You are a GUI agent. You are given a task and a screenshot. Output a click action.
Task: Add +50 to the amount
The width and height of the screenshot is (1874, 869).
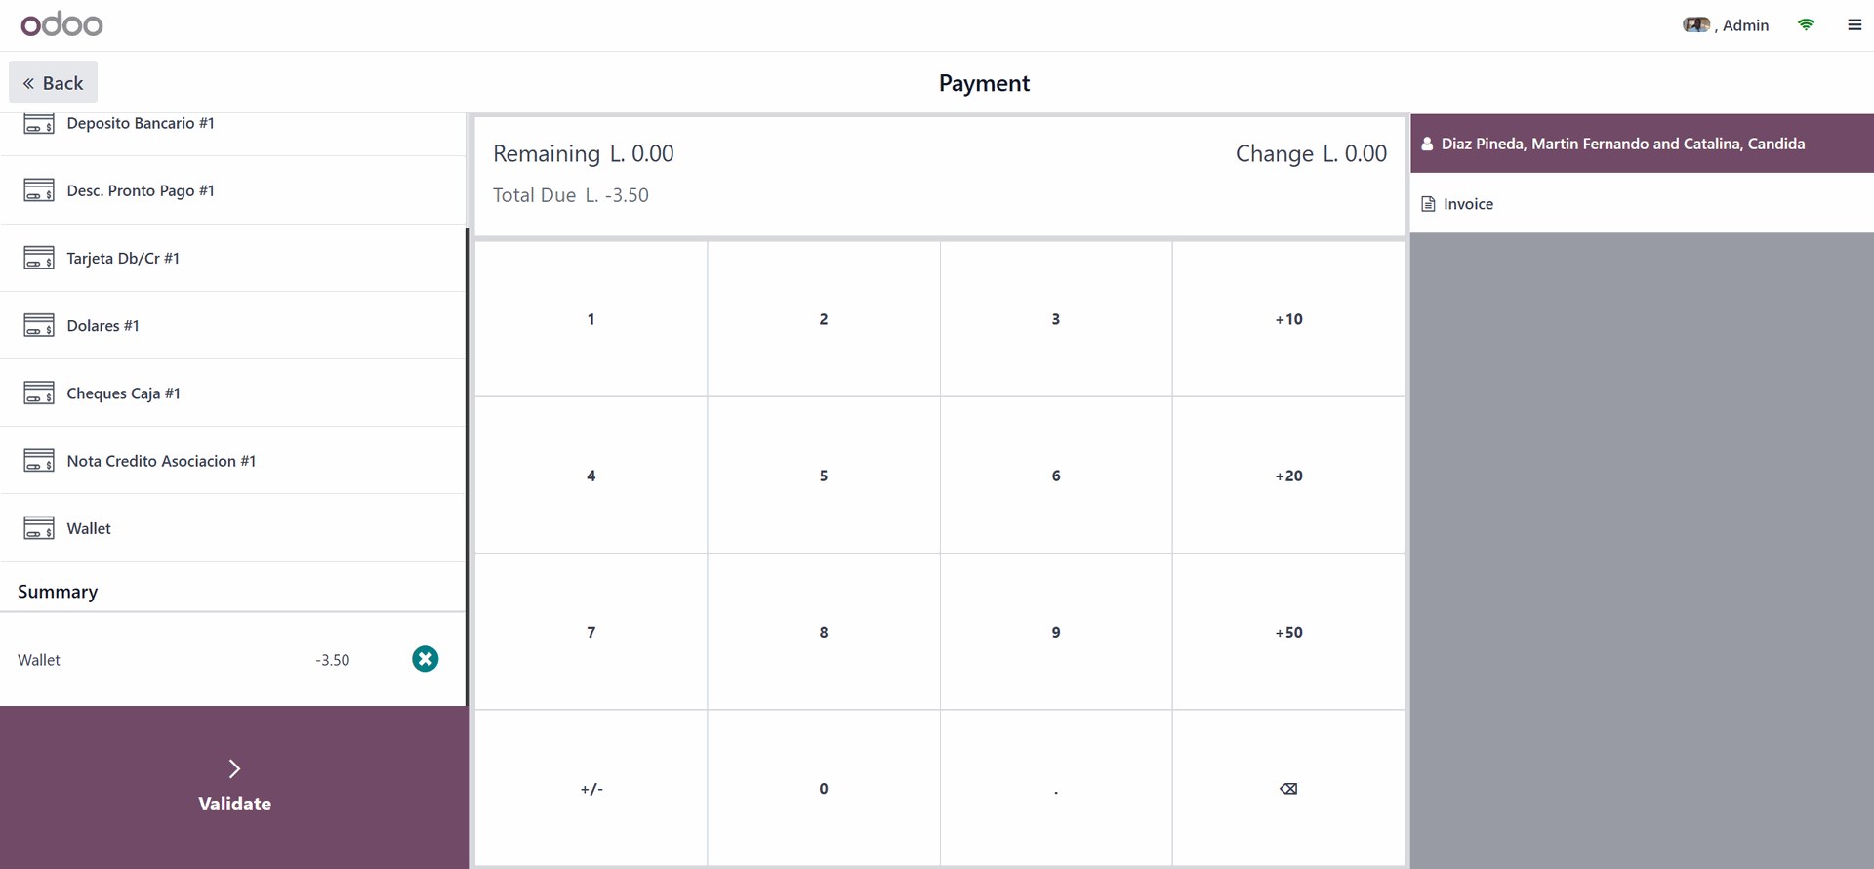click(x=1288, y=633)
